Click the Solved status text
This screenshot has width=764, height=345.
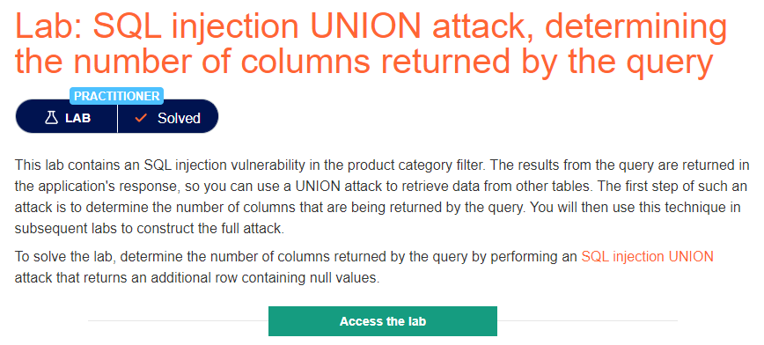click(x=179, y=118)
